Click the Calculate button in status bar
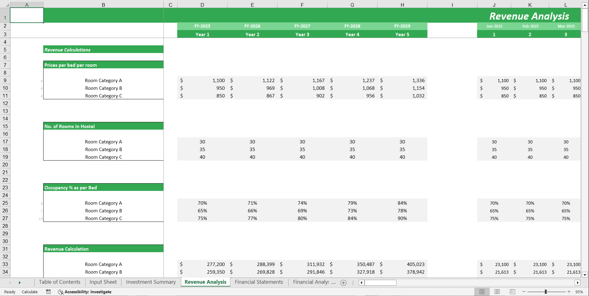This screenshot has width=589, height=296. coord(29,292)
